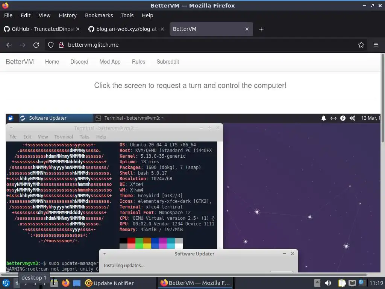Click the 'Click the screen to request' heading
The image size is (385, 289).
click(190, 85)
